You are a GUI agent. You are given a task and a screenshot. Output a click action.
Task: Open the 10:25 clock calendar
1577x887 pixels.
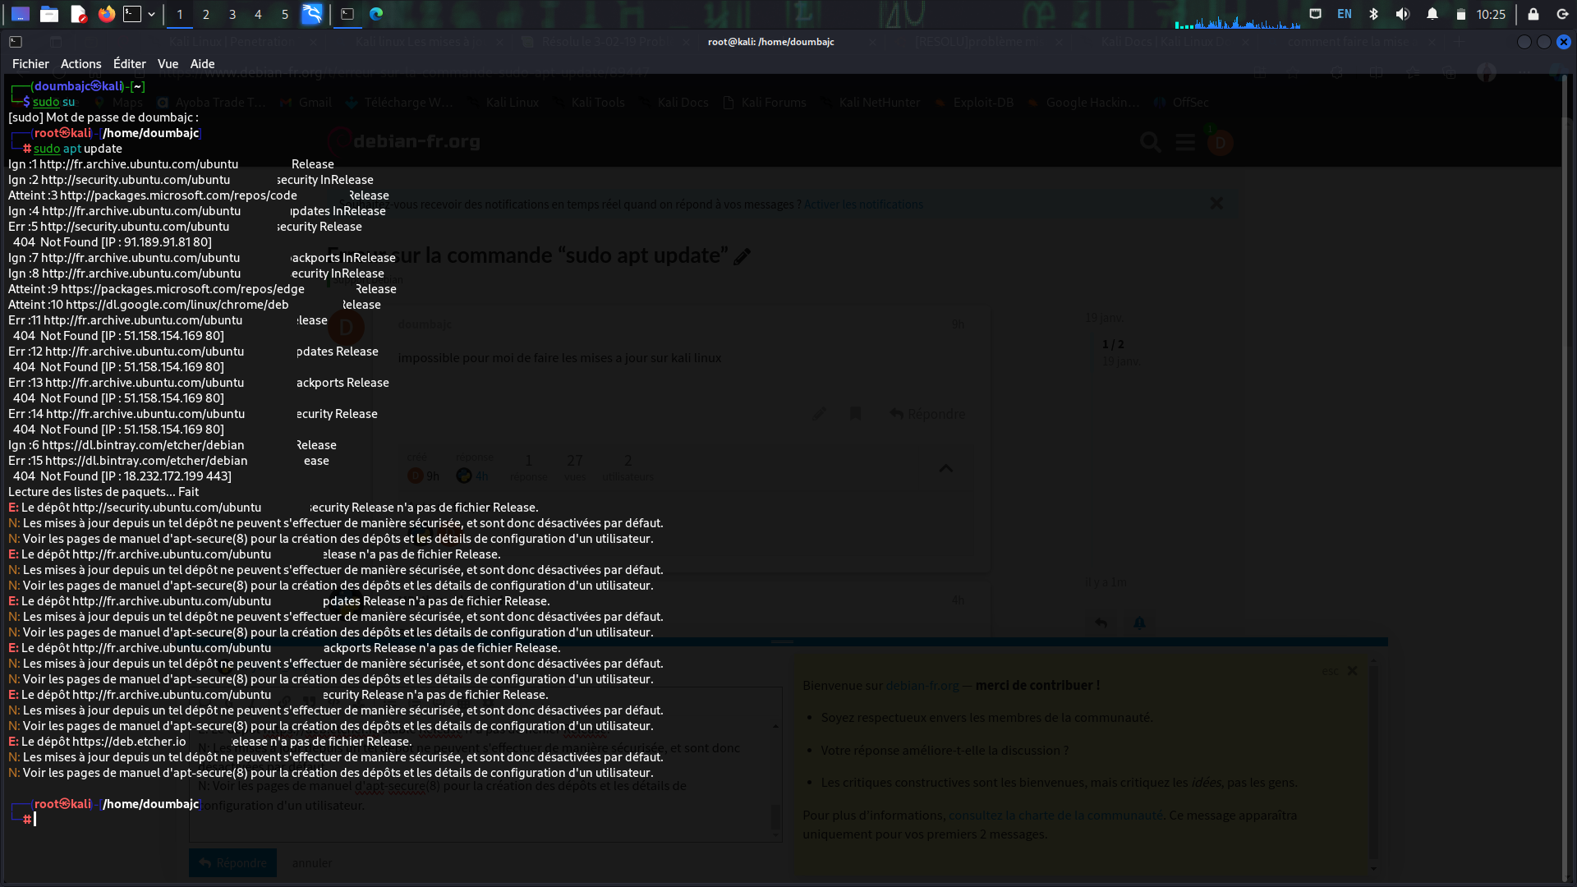1491,14
